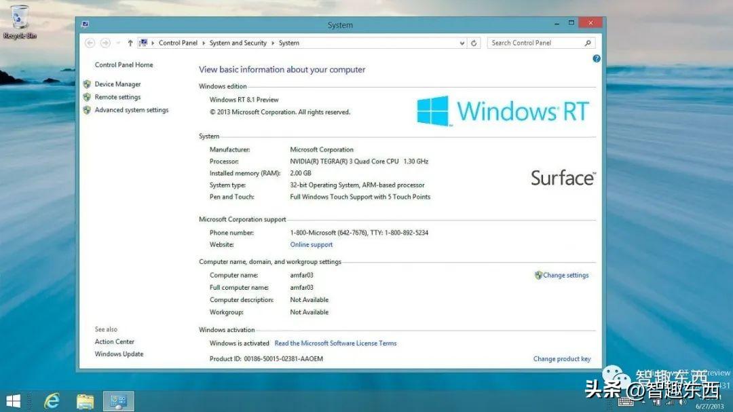The height and width of the screenshot is (412, 733).
Task: Select Manufacturer value 'Microsoft Corporation'
Action: pyautogui.click(x=322, y=149)
